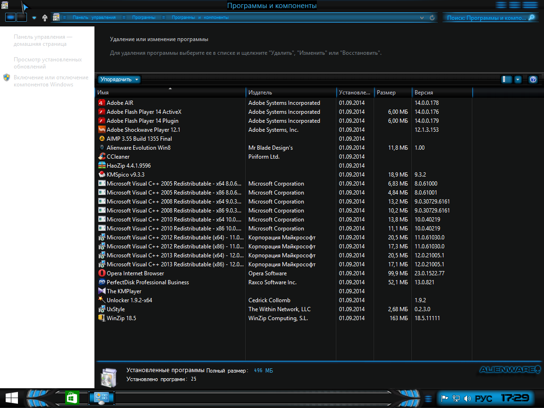Open the Windows Start button
The height and width of the screenshot is (408, 544).
pyautogui.click(x=11, y=398)
